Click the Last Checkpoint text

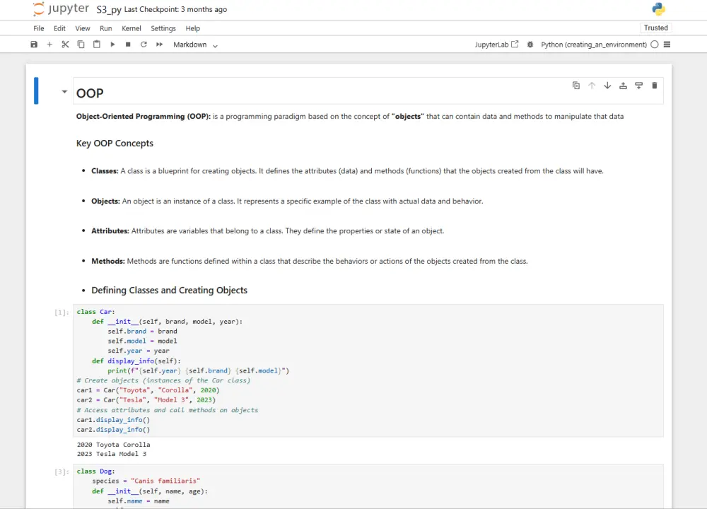[x=175, y=9]
